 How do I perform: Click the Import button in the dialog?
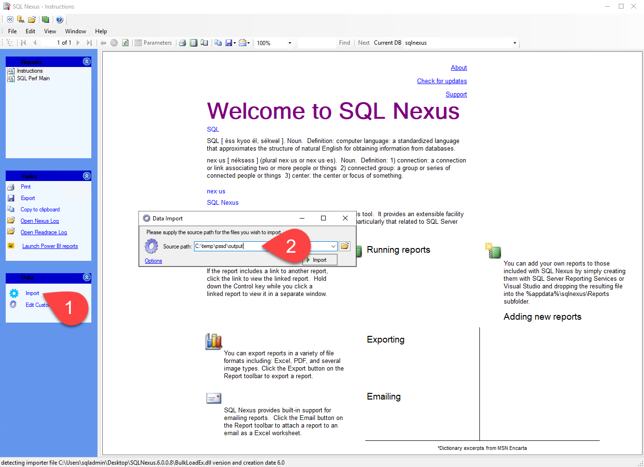[x=319, y=259]
